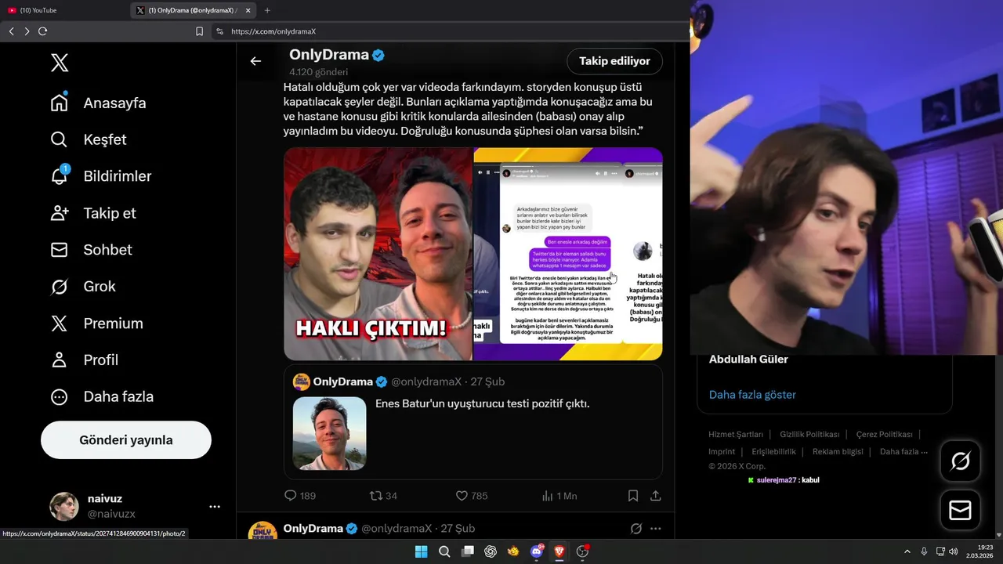Screen dimensions: 1003x564
Task: Open the right chat screenshot image
Action: click(x=568, y=254)
